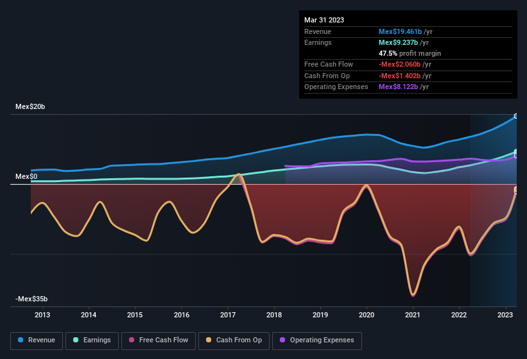Image resolution: width=527 pixels, height=359 pixels.
Task: Click the 2016 x-axis label
Action: tap(182, 315)
